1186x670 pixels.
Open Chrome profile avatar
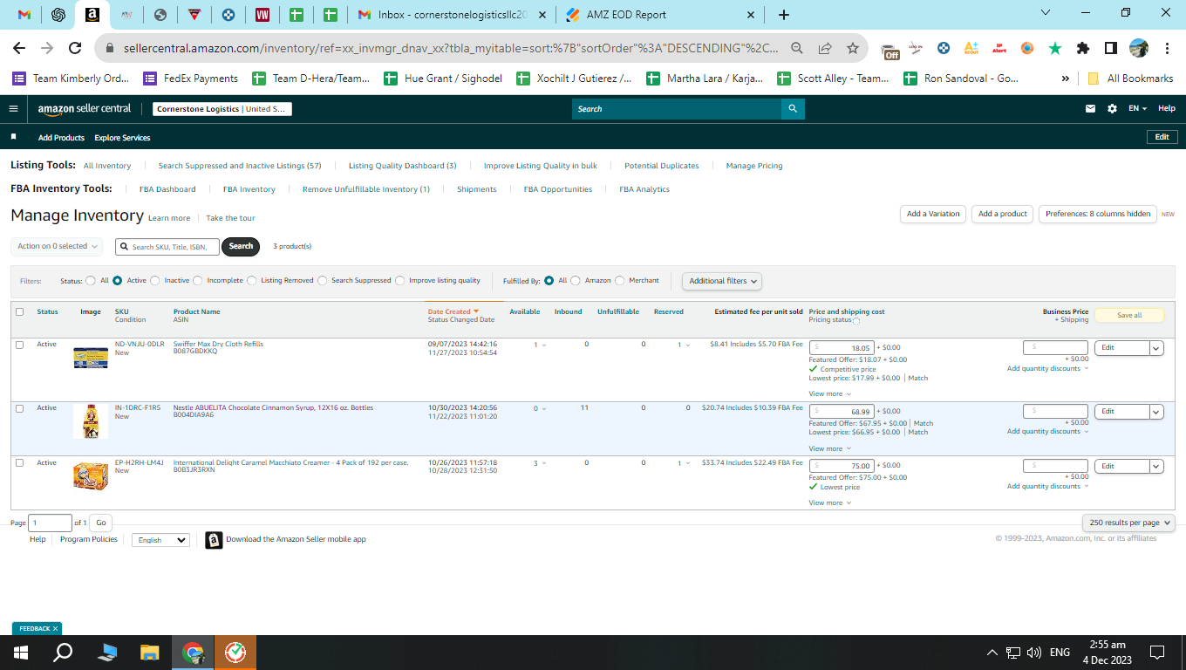coord(1139,48)
